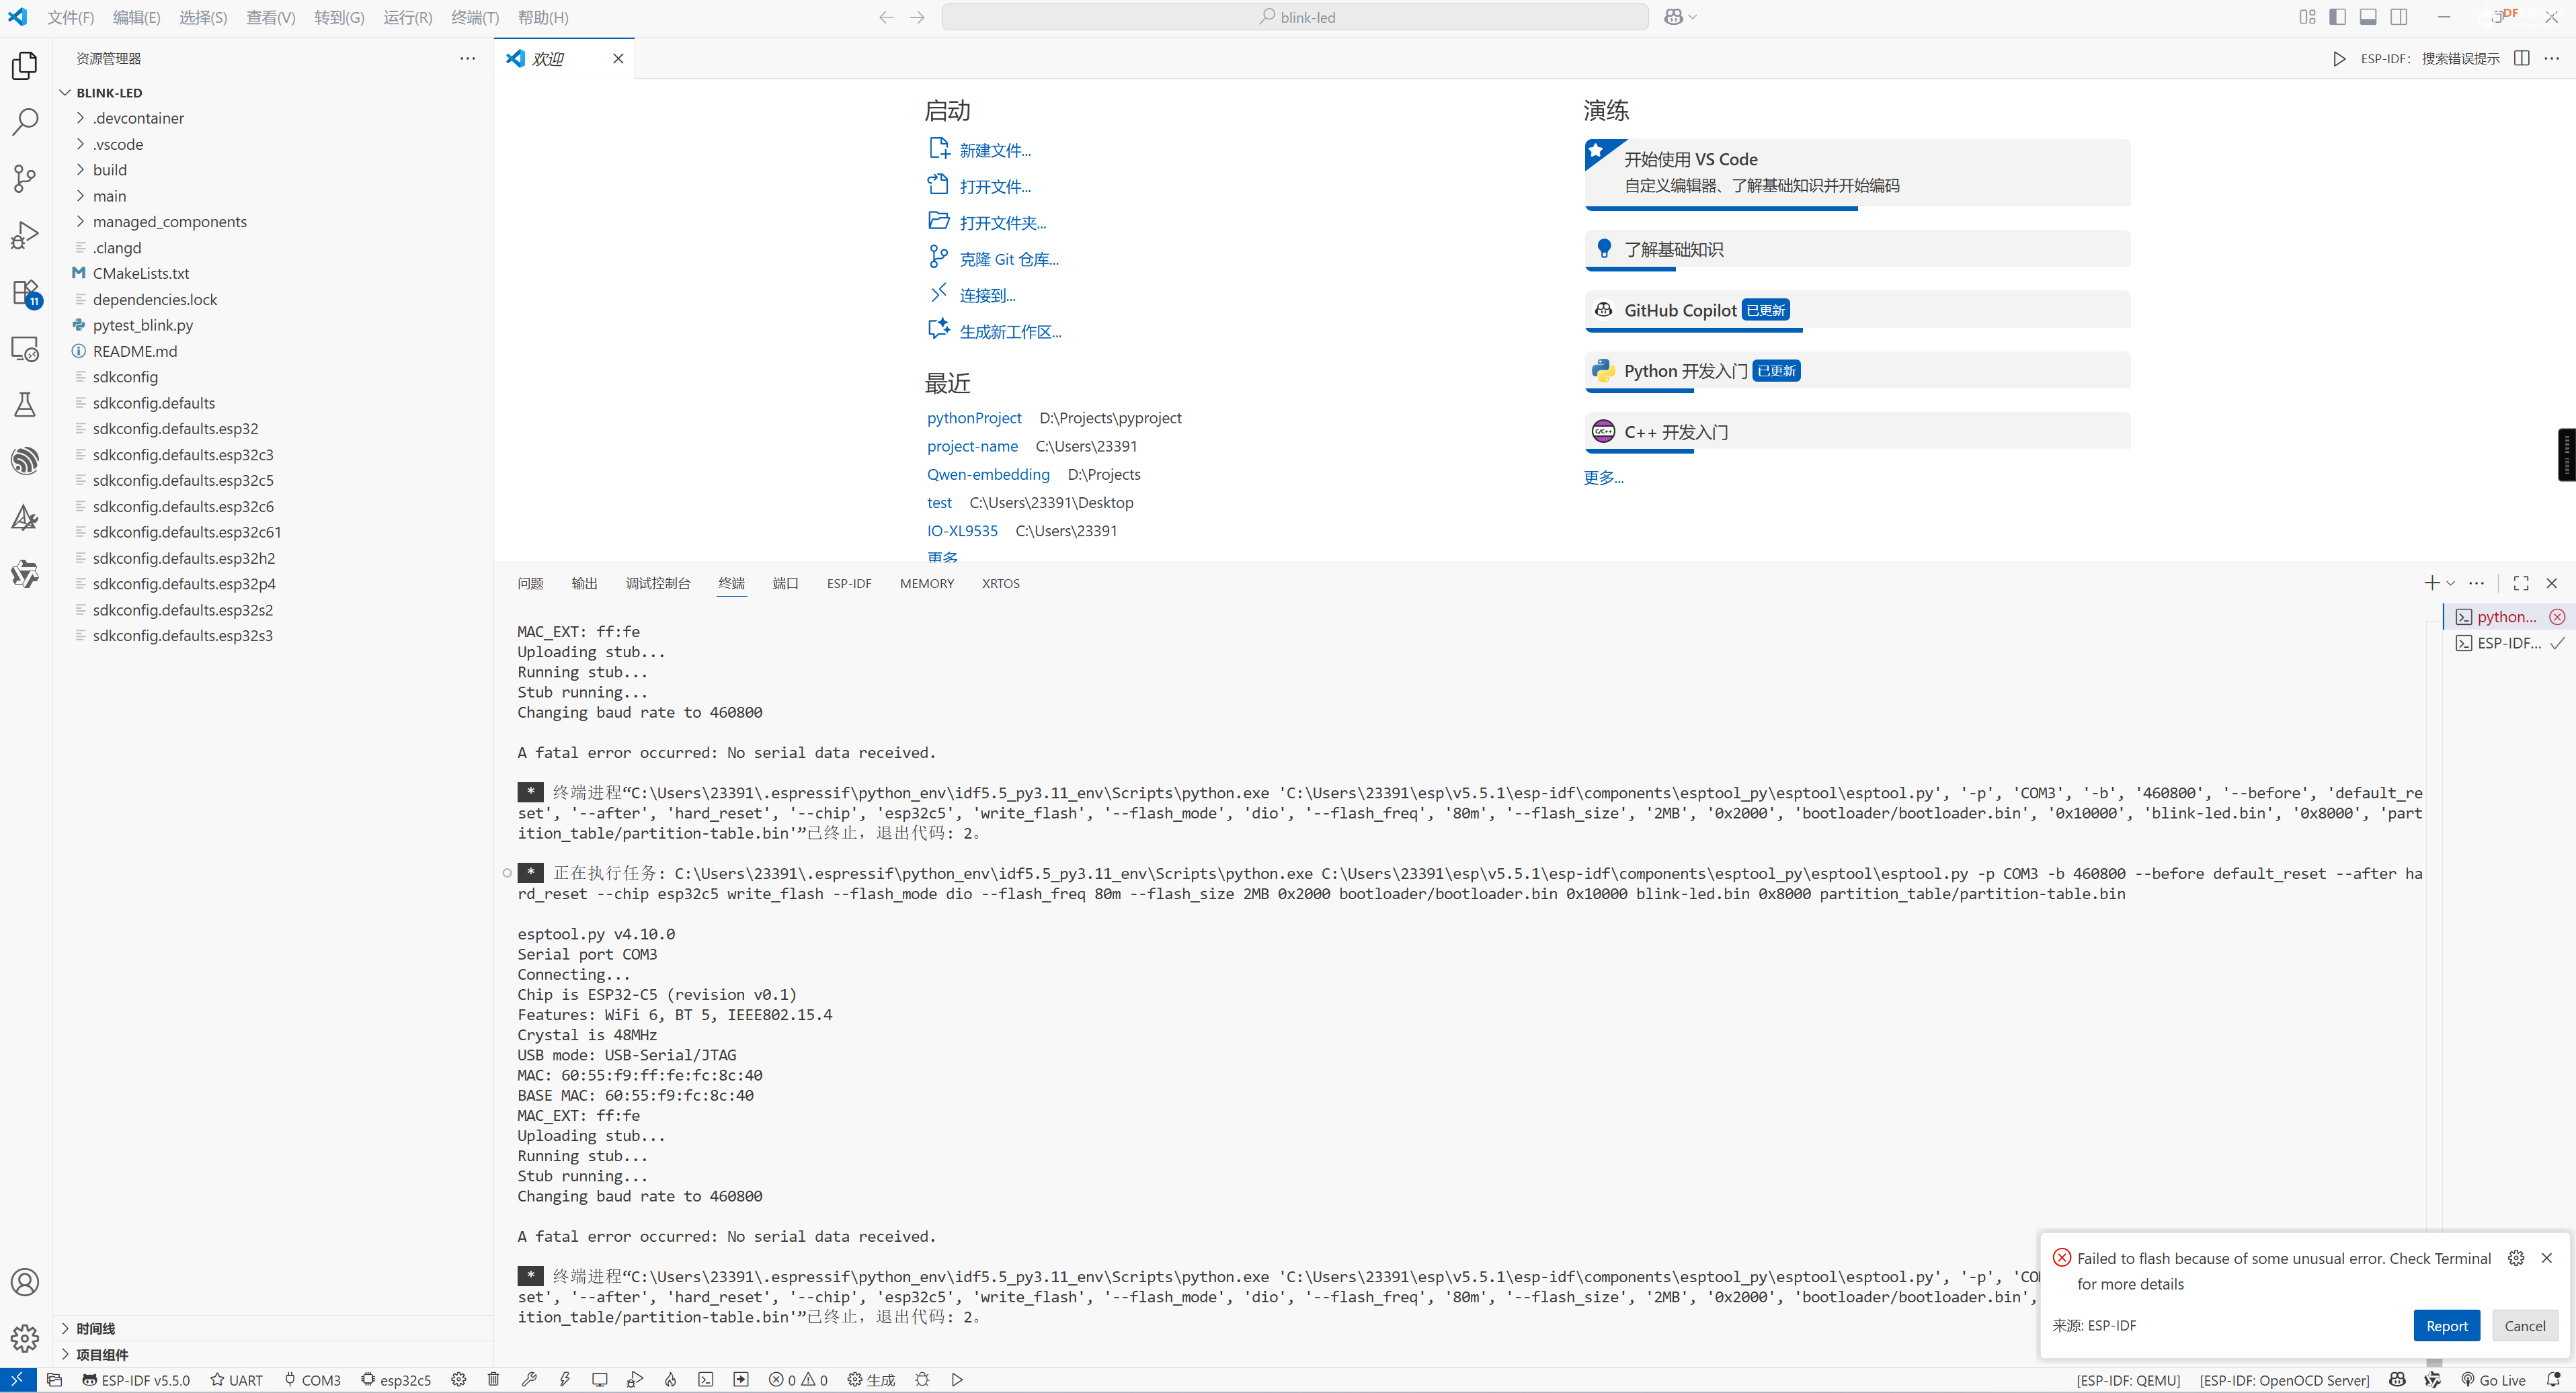Expand the managed_components folder
Viewport: 2576px width, 1393px height.
(x=169, y=222)
